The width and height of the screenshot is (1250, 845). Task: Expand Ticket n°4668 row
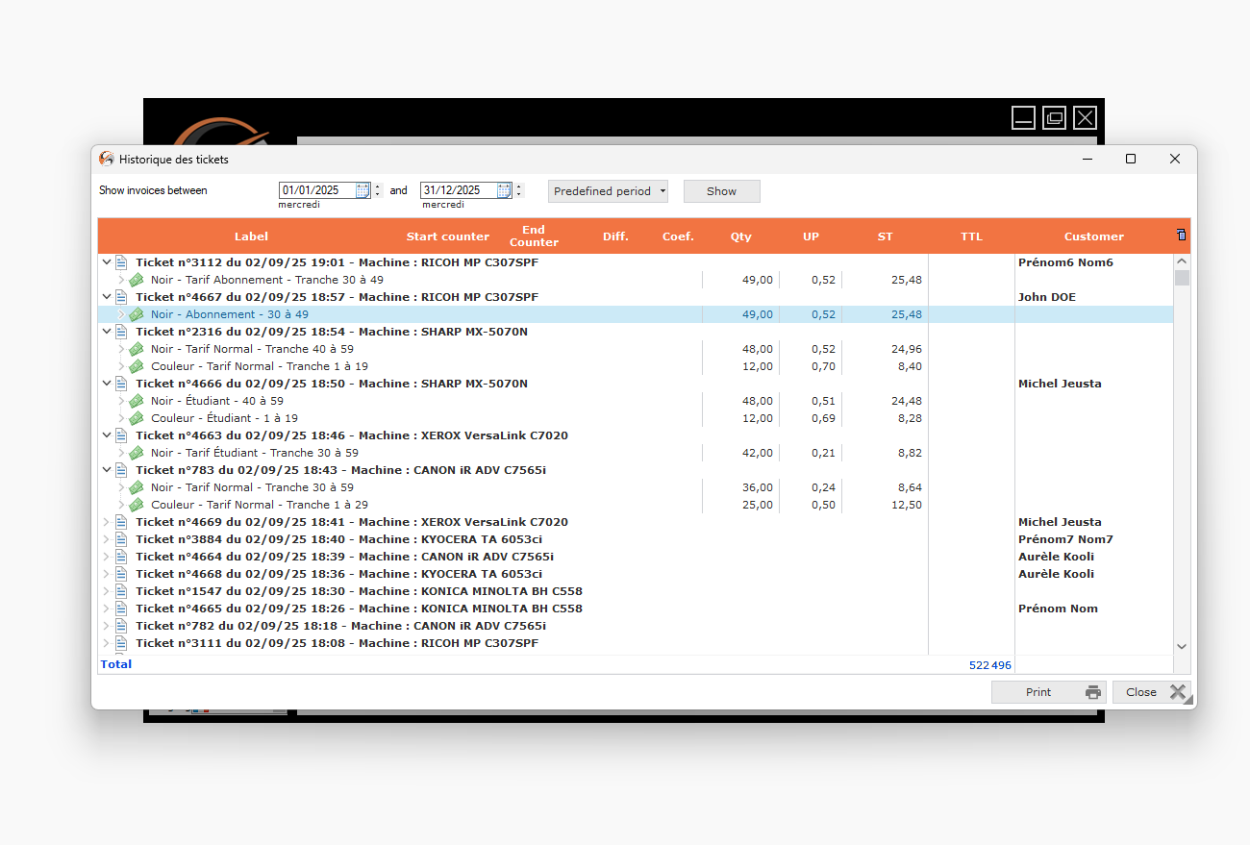click(106, 574)
